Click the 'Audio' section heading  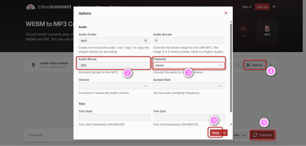83,27
